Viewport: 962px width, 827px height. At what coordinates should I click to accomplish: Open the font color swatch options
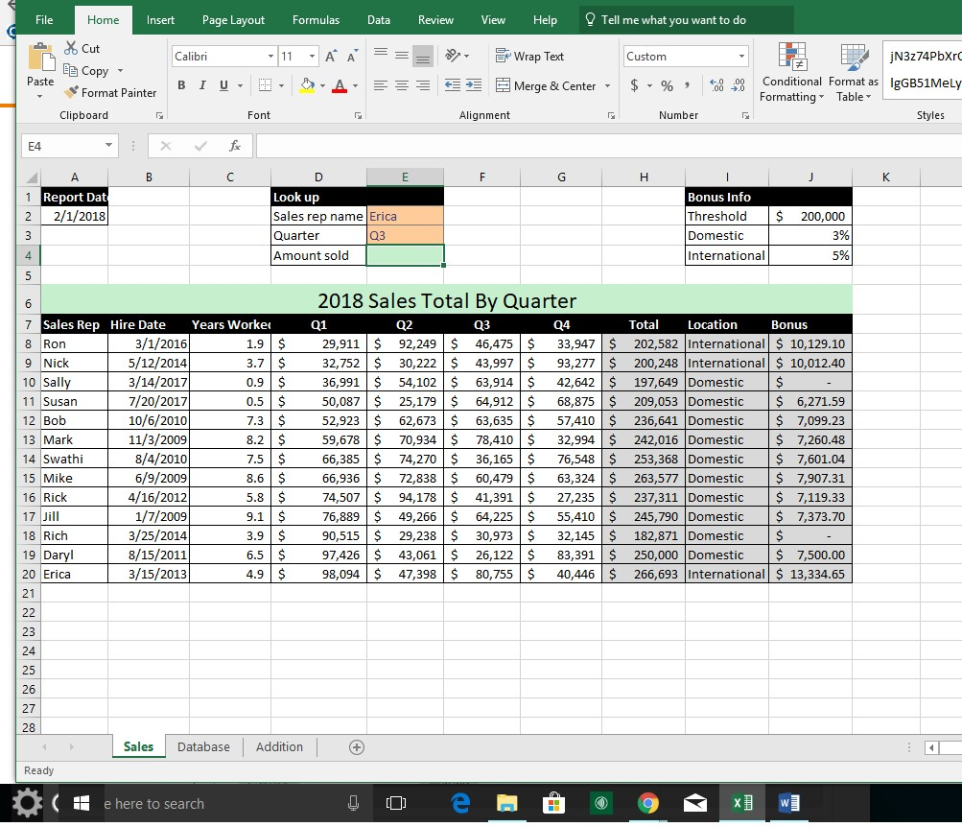point(353,85)
